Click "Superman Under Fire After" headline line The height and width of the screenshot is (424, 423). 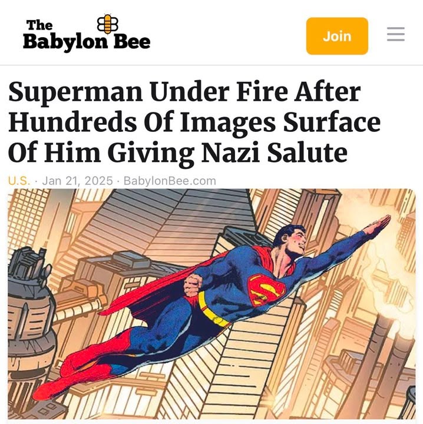(184, 92)
